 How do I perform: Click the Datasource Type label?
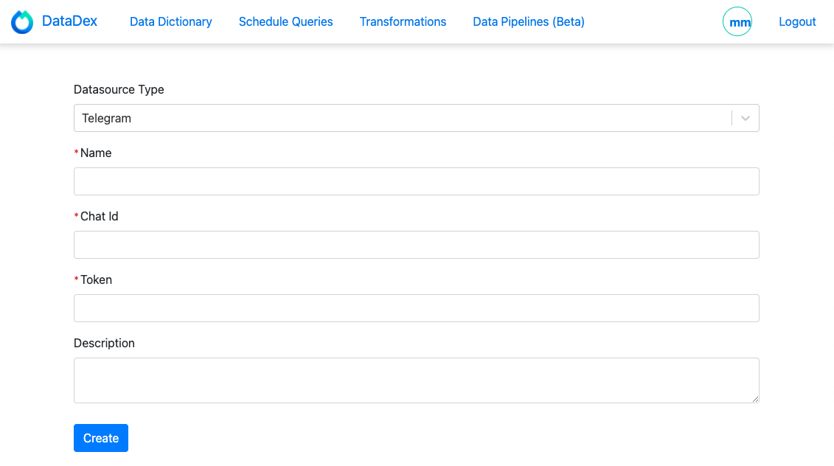[x=119, y=89]
